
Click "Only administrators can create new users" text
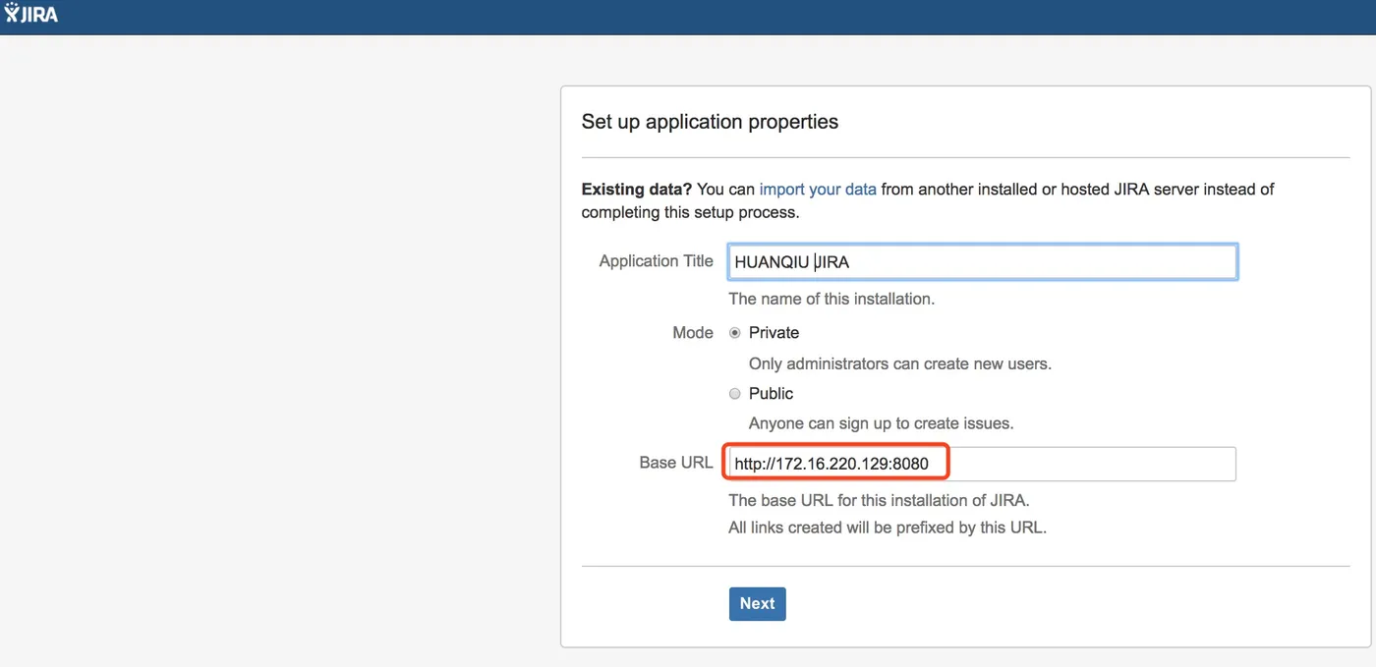coord(899,363)
